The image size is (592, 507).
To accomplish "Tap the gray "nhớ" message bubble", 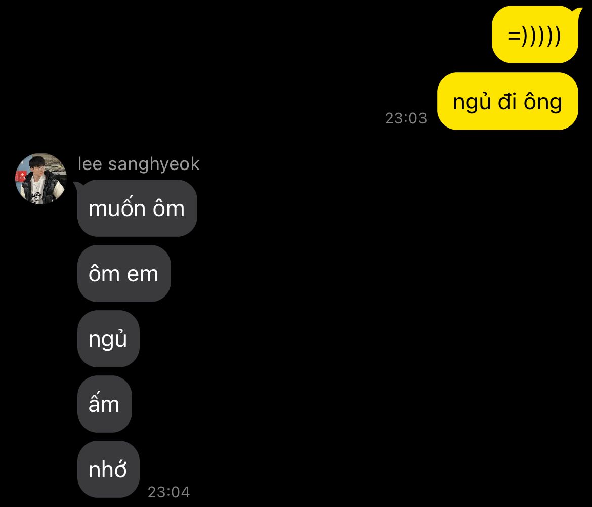I will [x=108, y=469].
